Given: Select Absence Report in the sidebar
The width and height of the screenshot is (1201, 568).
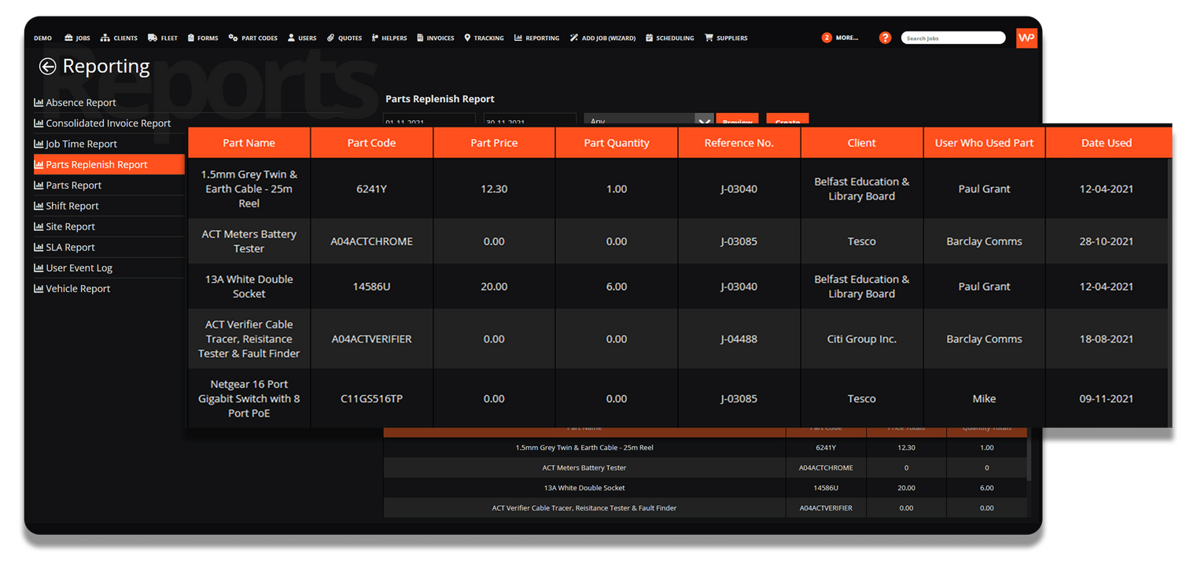Looking at the screenshot, I should pos(80,103).
